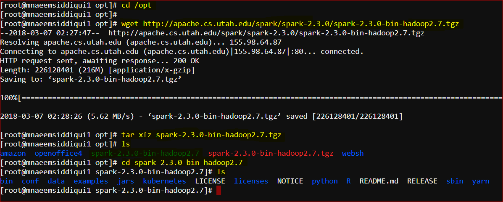Select the 'kubernetes' directory name
Screen dimensions: 503x202
164,181
